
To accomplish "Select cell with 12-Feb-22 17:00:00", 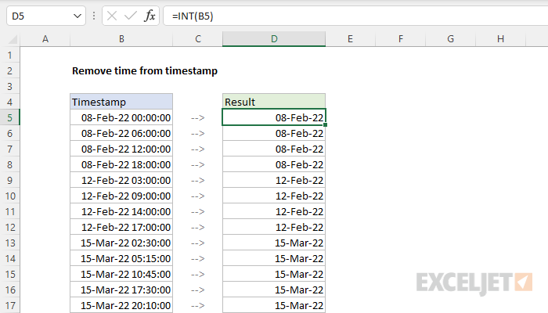I will tap(121, 227).
